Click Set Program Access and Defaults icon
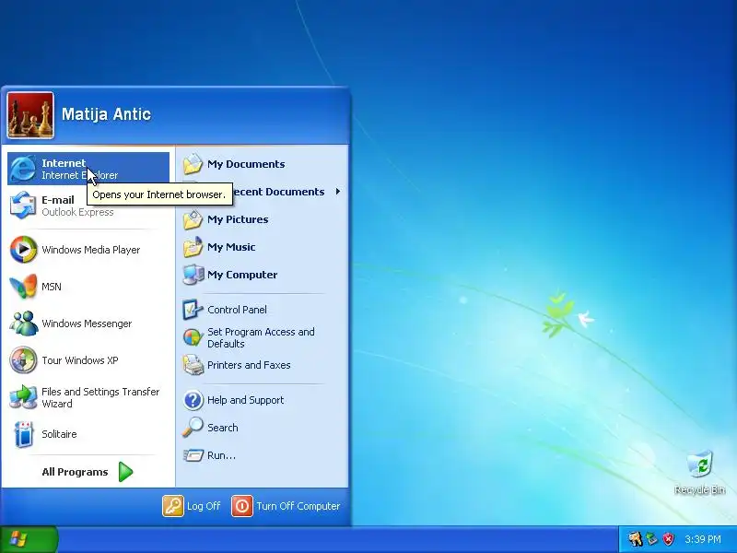737x553 pixels. pyautogui.click(x=193, y=337)
